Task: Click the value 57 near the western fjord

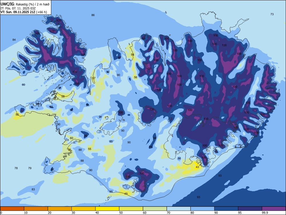Action: click(x=94, y=78)
